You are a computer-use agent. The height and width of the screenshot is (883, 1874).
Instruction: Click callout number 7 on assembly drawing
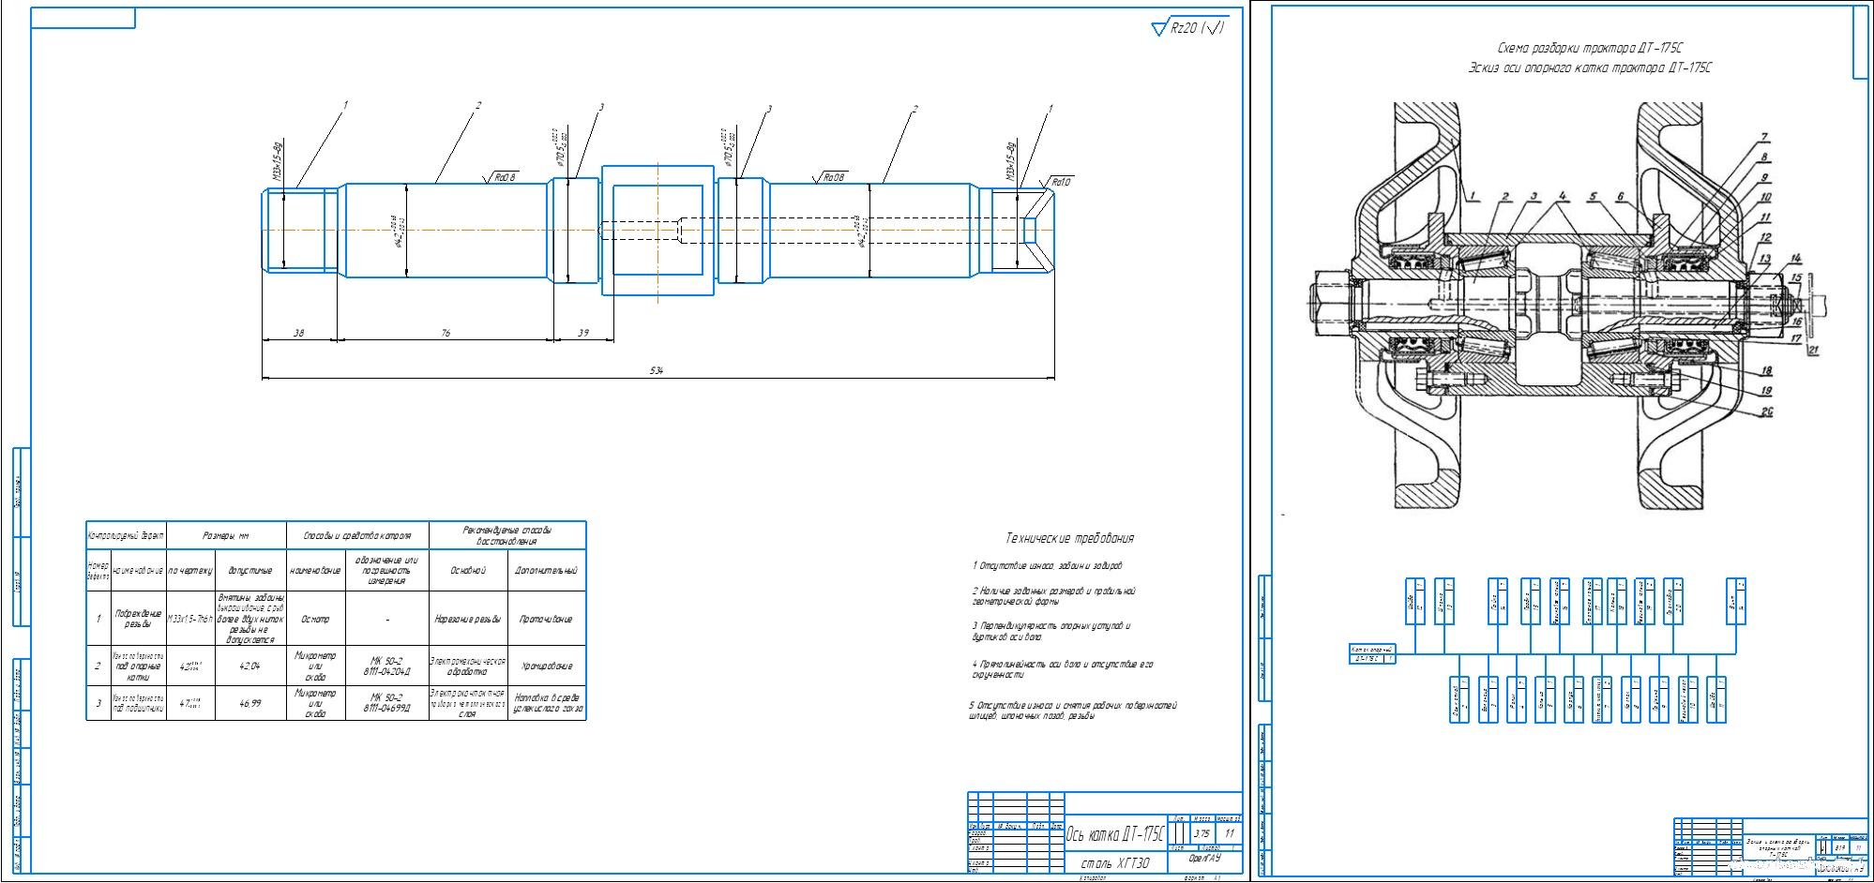(1764, 138)
